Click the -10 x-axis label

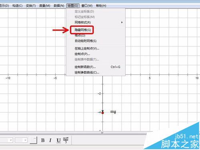(x=8, y=78)
